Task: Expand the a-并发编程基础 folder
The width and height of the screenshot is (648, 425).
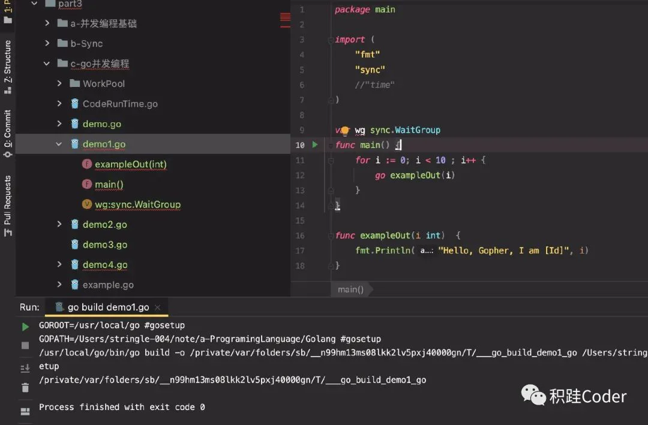Action: tap(47, 23)
